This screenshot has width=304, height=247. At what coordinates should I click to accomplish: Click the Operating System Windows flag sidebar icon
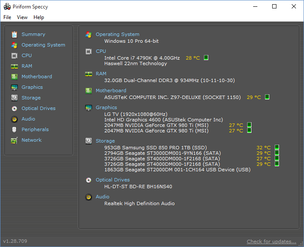pyautogui.click(x=14, y=45)
